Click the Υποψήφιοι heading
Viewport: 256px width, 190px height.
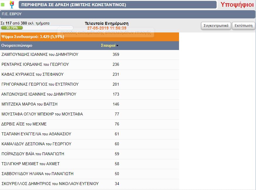tap(237, 5)
